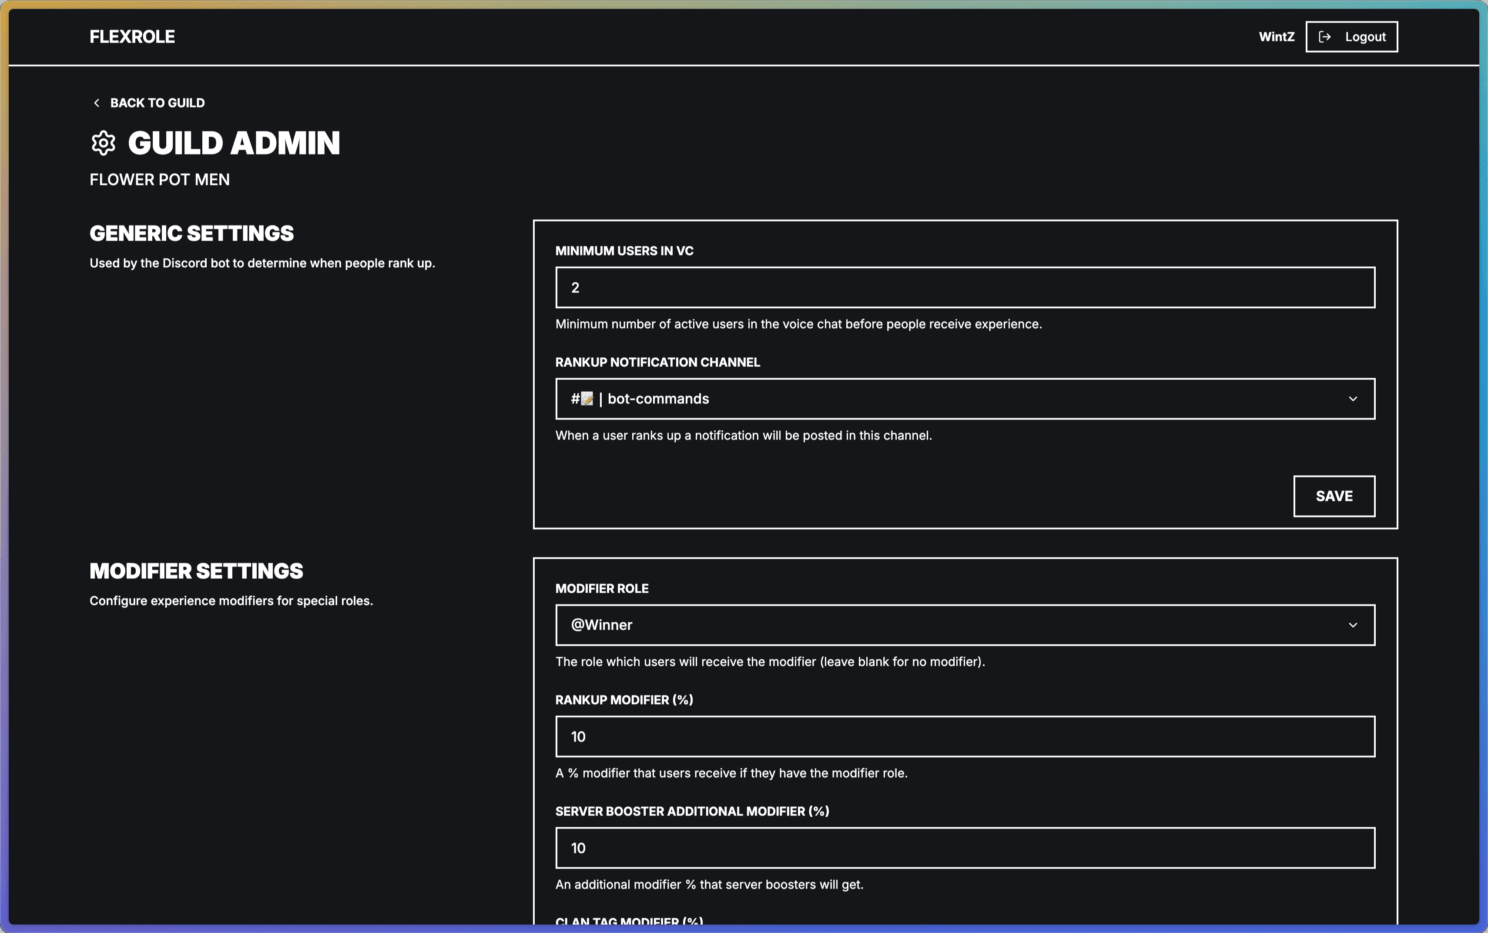
Task: Click the Generic Settings heading
Action: pos(191,233)
